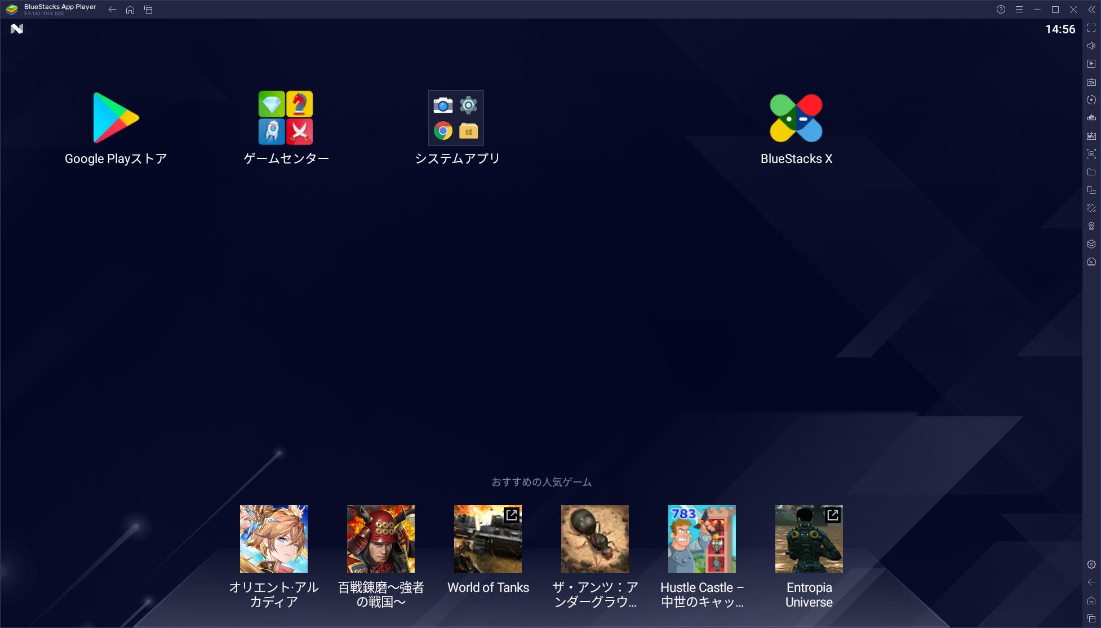The image size is (1101, 628).
Task: Toggle BlueStacks multi-instance manager icon
Action: tap(1091, 192)
